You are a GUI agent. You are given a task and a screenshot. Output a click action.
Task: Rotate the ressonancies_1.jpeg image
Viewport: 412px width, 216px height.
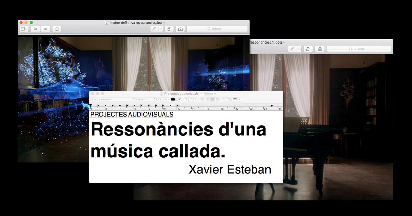pyautogui.click(x=308, y=49)
